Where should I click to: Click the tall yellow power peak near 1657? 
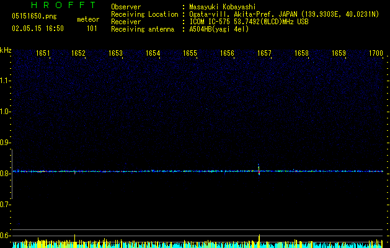(x=259, y=241)
